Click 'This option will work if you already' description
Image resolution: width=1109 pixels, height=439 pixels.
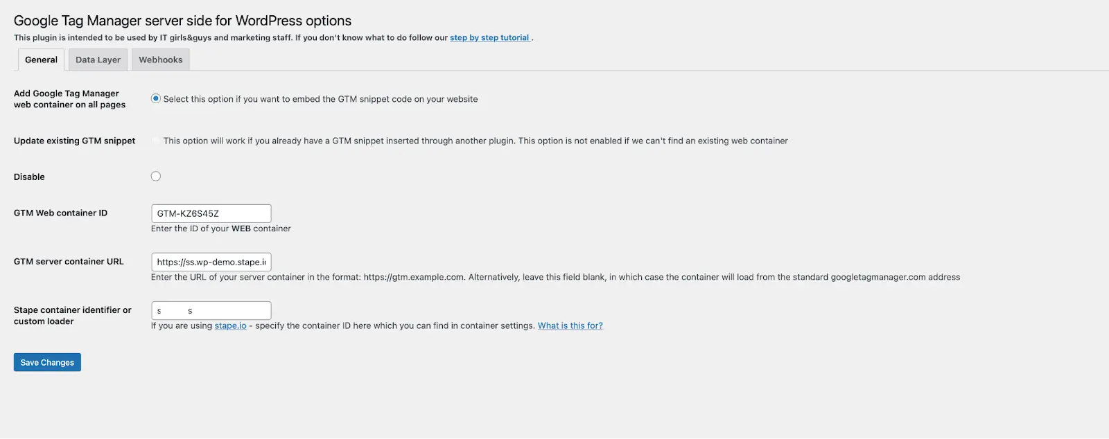(x=475, y=141)
